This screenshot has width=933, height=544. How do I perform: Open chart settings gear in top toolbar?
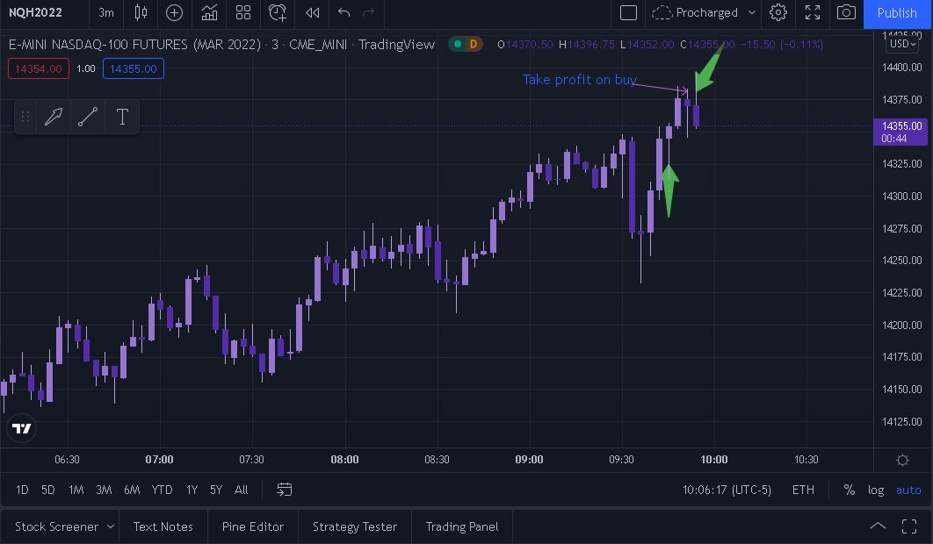click(778, 12)
